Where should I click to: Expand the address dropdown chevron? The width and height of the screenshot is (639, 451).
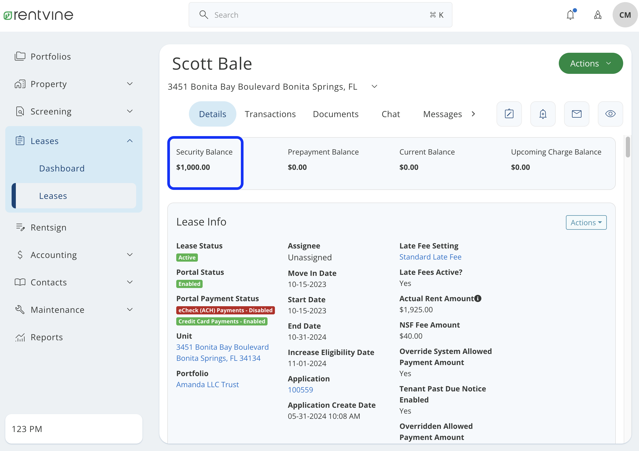point(374,87)
